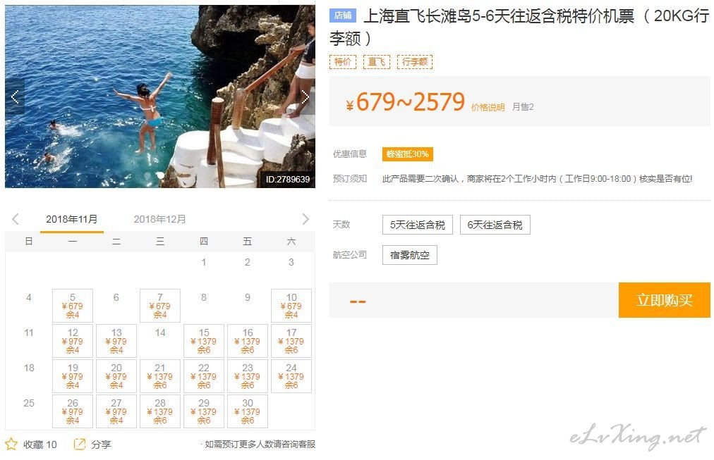Image resolution: width=714 pixels, height=460 pixels.
Task: Click the blue 店铺 shop badge
Action: [342, 15]
